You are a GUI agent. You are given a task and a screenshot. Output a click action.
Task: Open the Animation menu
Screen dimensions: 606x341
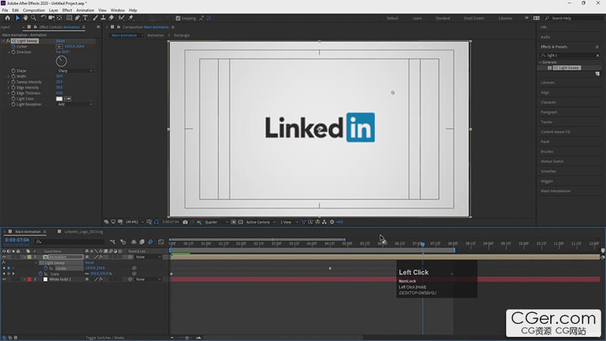pyautogui.click(x=85, y=10)
